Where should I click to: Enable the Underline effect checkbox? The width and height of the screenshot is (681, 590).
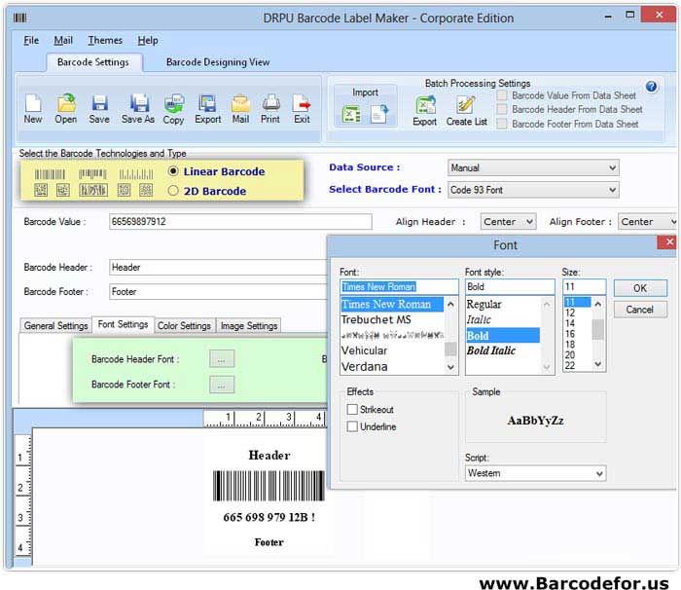click(352, 426)
